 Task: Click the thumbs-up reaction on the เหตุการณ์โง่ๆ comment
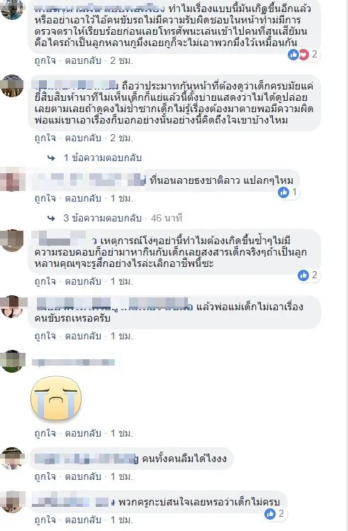coord(303,275)
